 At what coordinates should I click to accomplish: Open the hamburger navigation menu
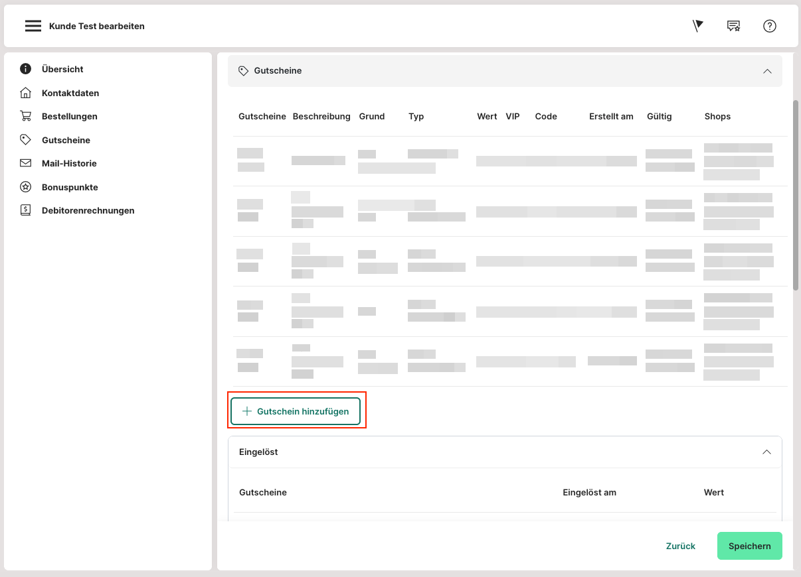click(33, 26)
